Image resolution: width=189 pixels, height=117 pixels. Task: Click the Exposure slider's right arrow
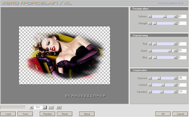pyautogui.click(x=175, y=78)
